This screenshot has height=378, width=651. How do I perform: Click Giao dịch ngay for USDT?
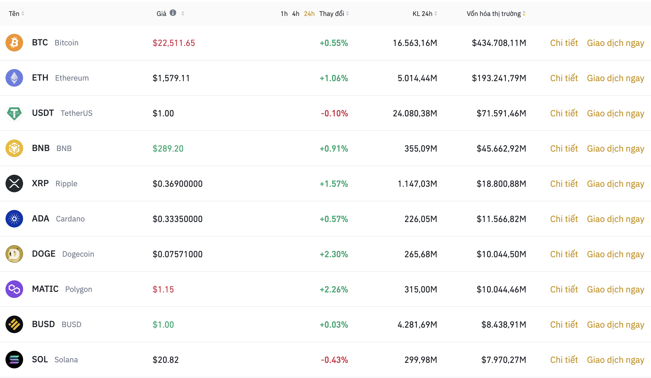click(x=616, y=114)
